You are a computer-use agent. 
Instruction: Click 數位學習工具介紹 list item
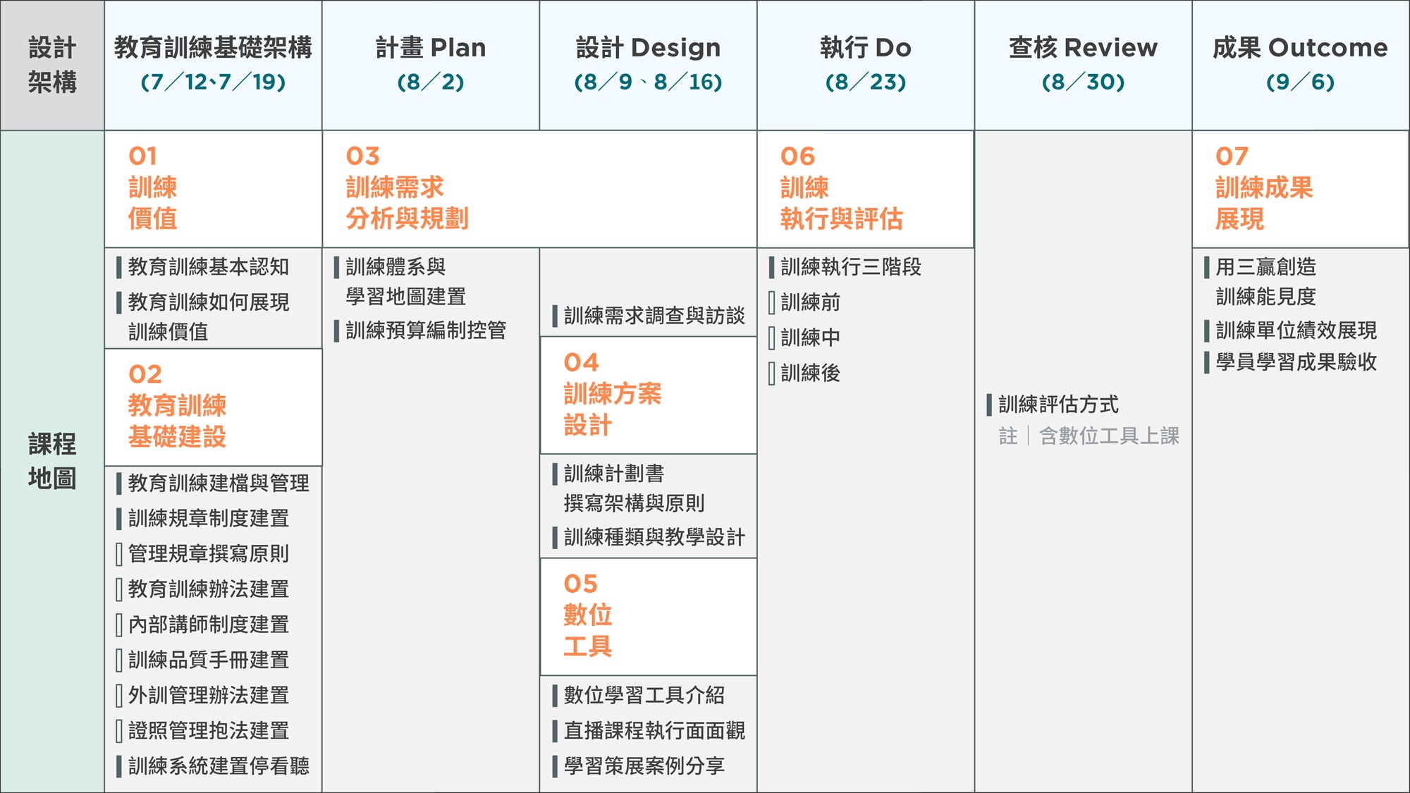644,696
